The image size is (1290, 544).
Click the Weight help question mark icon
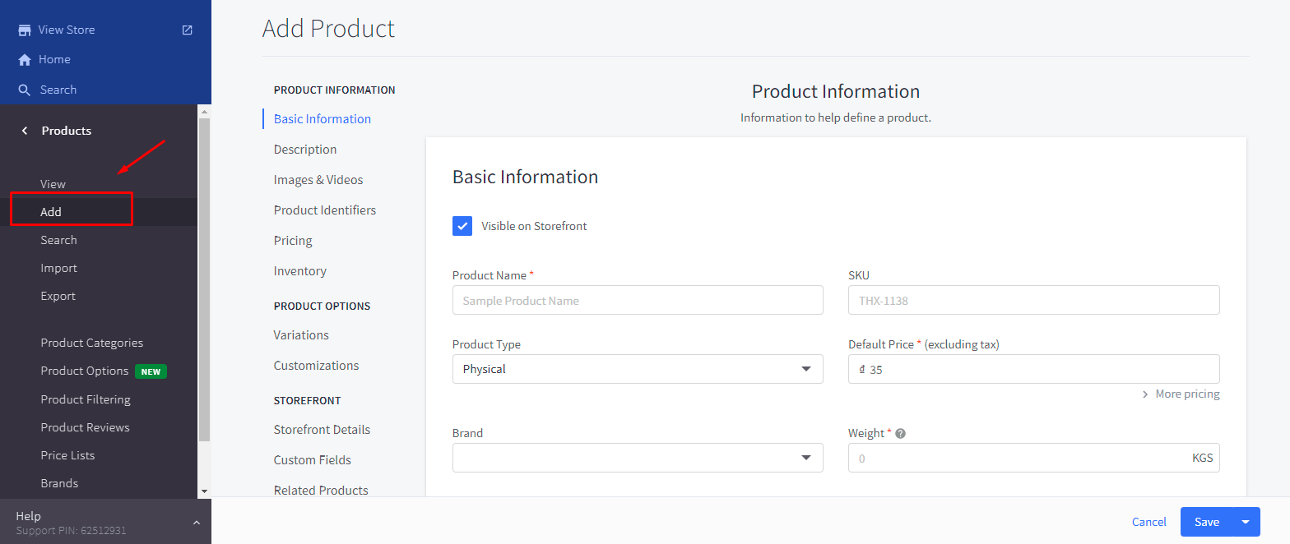click(900, 434)
